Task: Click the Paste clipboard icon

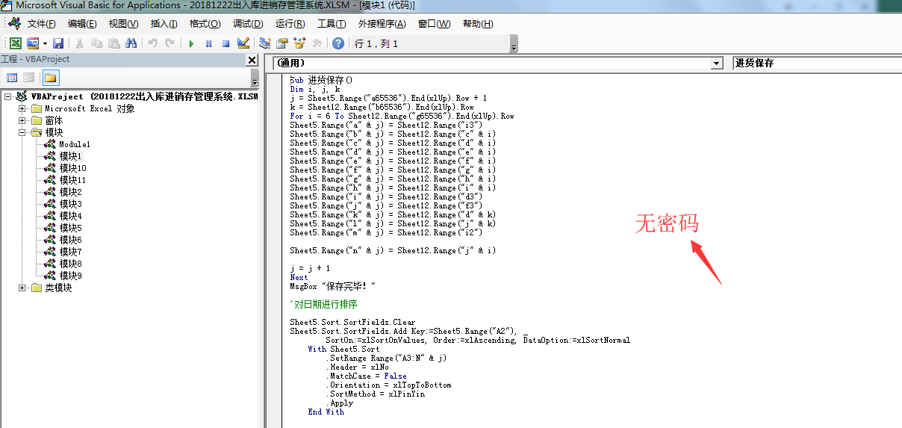Action: click(113, 43)
